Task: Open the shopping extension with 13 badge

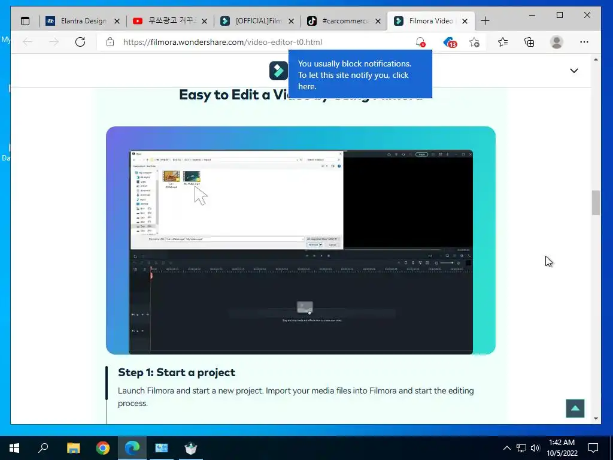Action: tap(450, 42)
